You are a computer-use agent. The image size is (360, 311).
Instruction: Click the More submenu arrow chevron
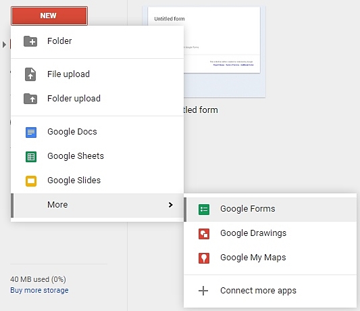(x=170, y=205)
